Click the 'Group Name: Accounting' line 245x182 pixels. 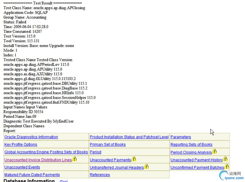25,17
